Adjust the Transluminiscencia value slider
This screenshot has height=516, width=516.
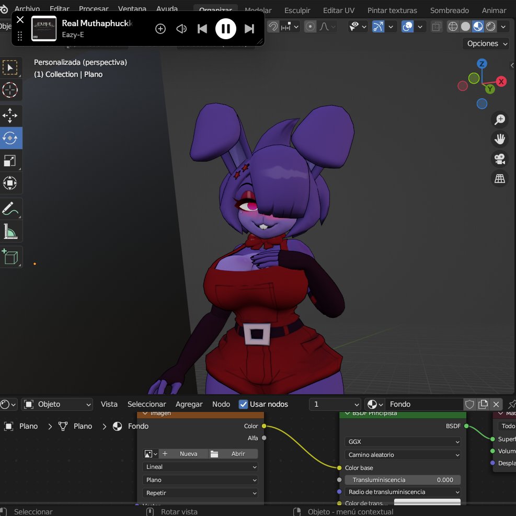click(403, 480)
